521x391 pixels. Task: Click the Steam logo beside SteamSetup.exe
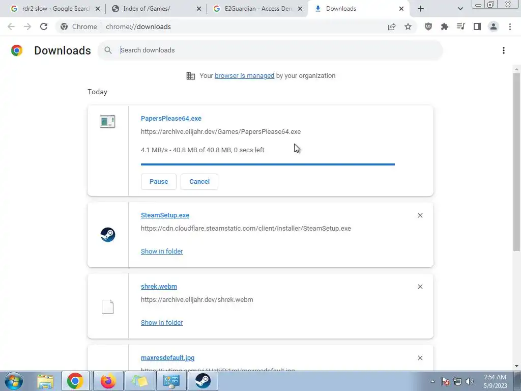coord(108,235)
